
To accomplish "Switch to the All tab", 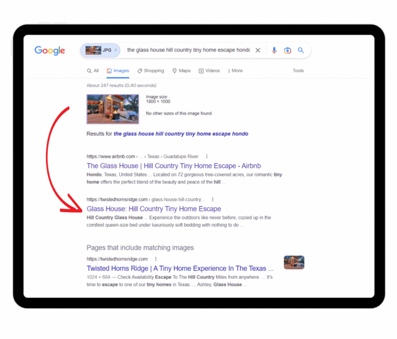I will (93, 71).
